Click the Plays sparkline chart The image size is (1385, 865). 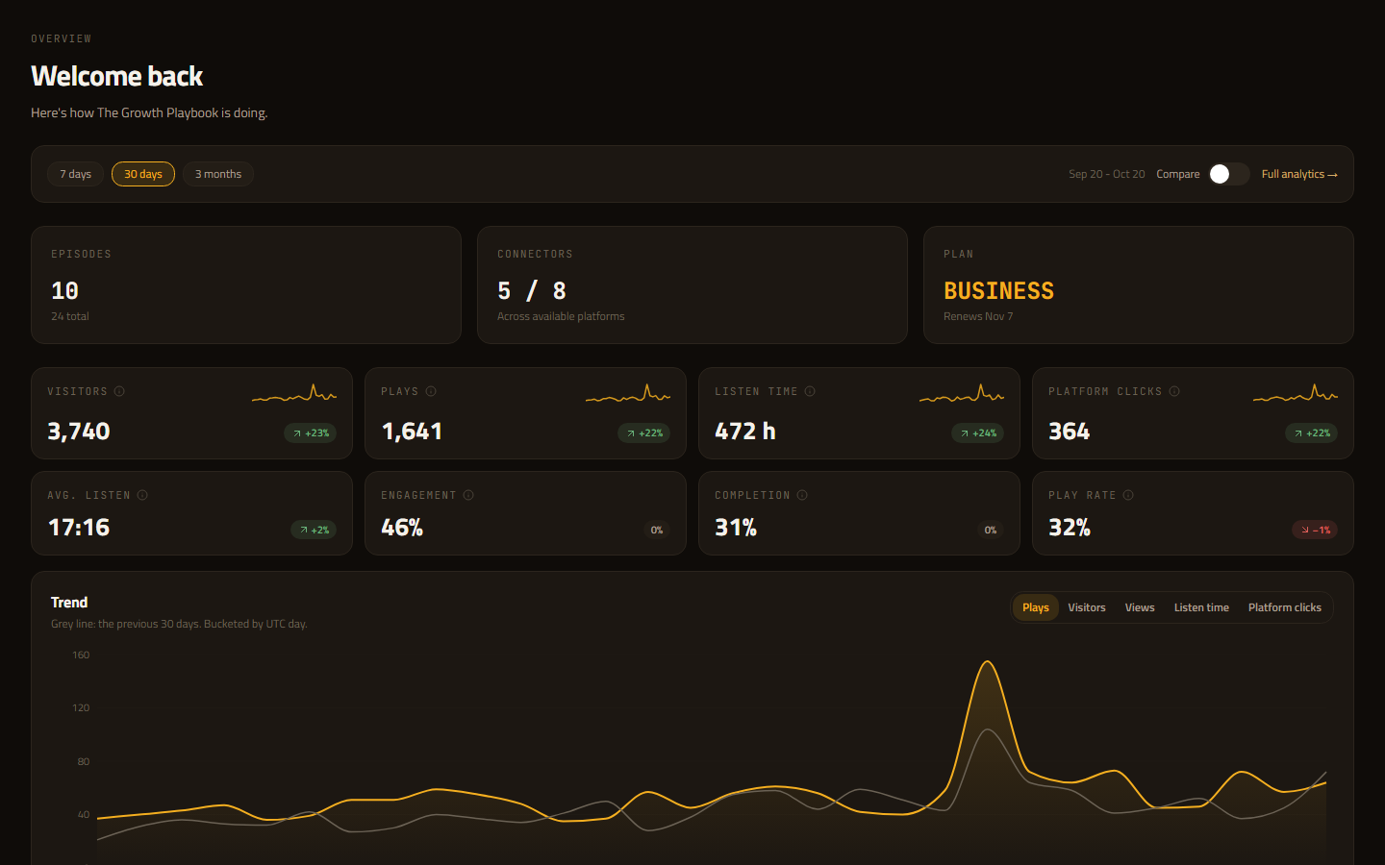628,393
